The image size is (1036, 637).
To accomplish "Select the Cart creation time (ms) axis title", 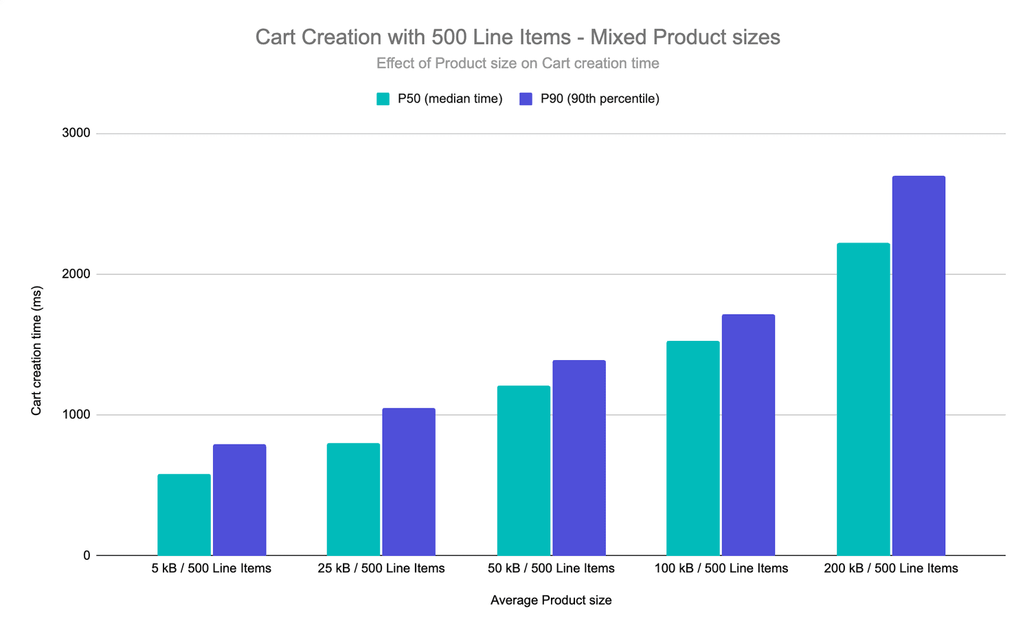I will pyautogui.click(x=36, y=350).
